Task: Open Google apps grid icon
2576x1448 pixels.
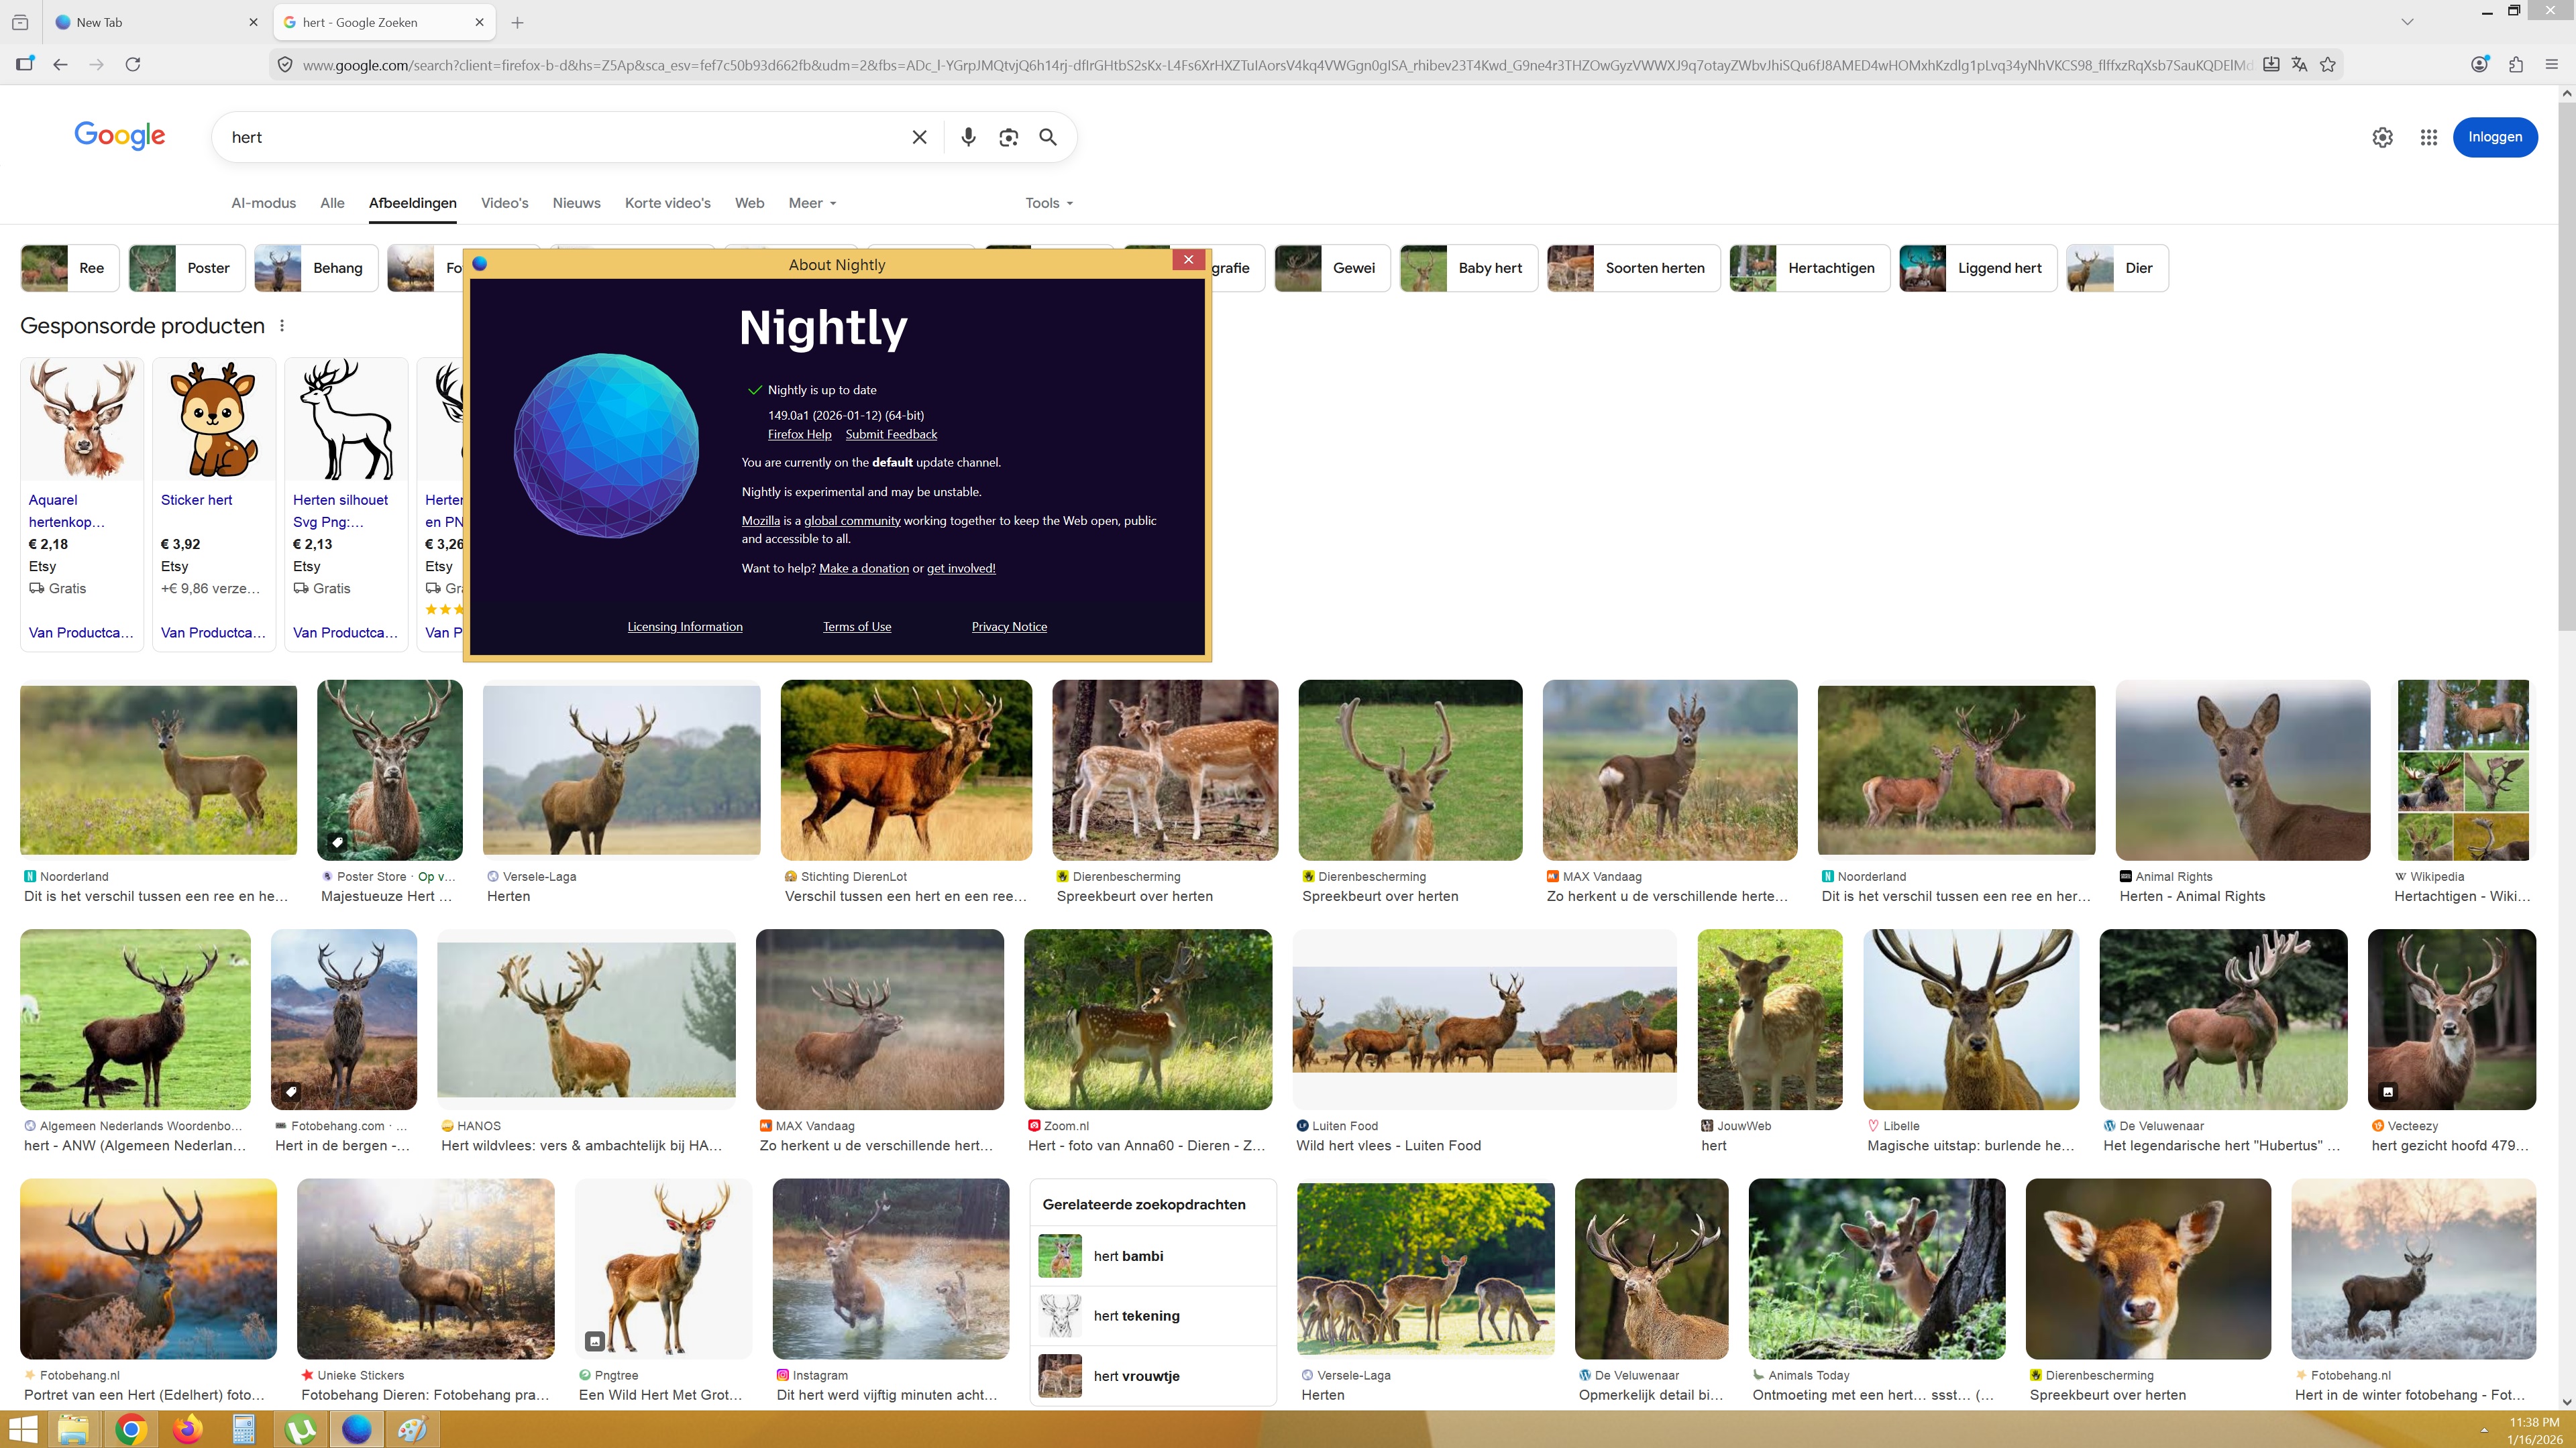Action: [x=2428, y=137]
